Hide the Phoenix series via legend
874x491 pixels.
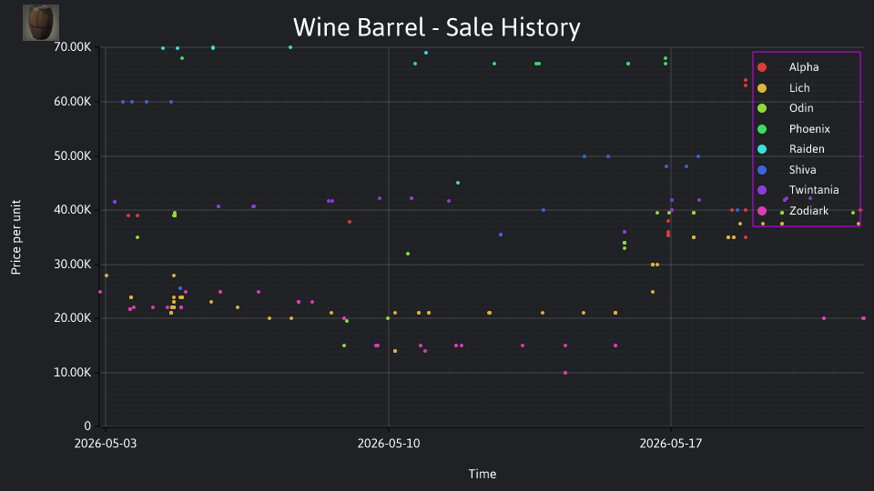tap(794, 128)
